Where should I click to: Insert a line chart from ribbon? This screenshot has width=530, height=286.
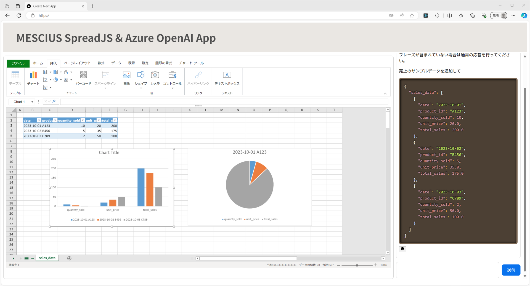coord(45,80)
